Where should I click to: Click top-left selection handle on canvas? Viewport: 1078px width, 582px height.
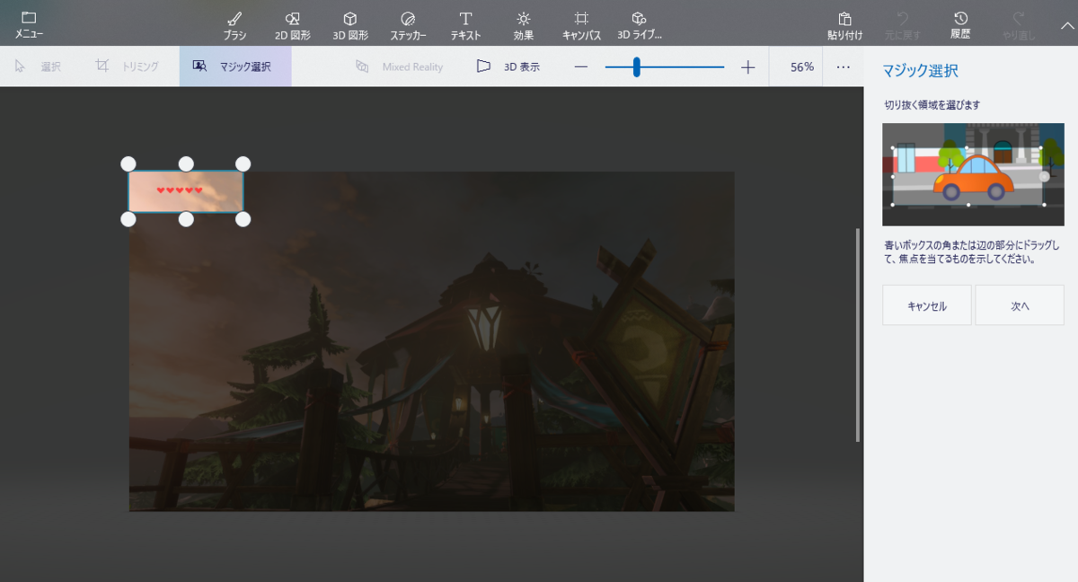point(128,163)
